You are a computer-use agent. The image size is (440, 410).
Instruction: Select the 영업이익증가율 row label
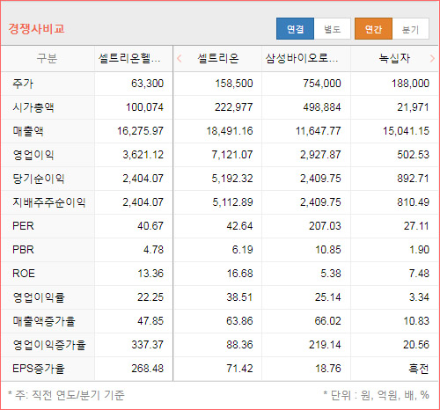coord(49,345)
